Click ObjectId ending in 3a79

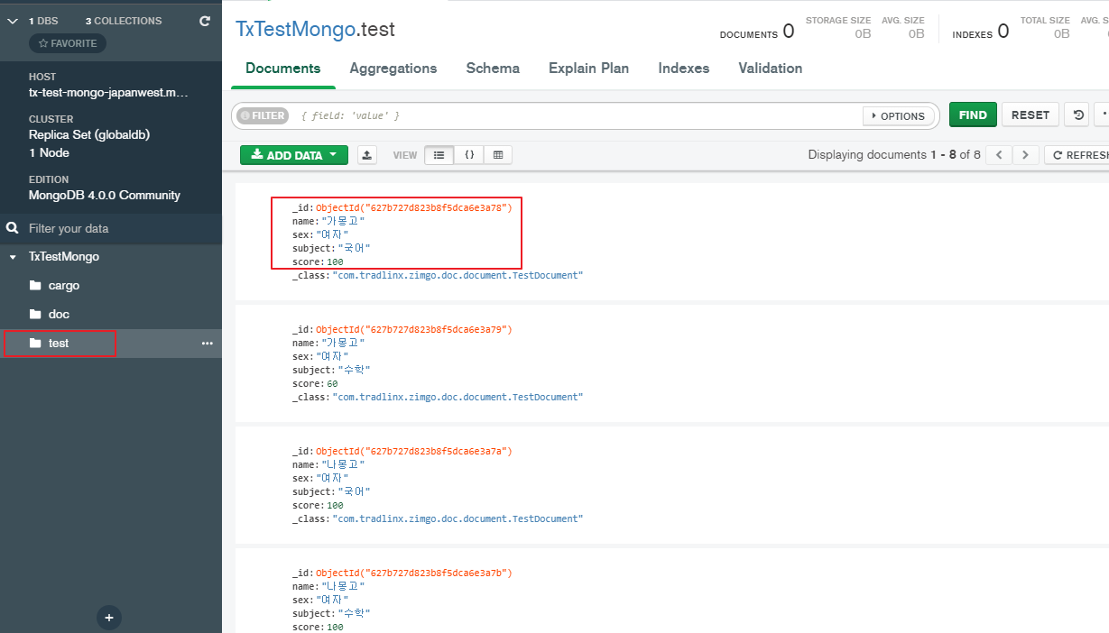tap(413, 329)
